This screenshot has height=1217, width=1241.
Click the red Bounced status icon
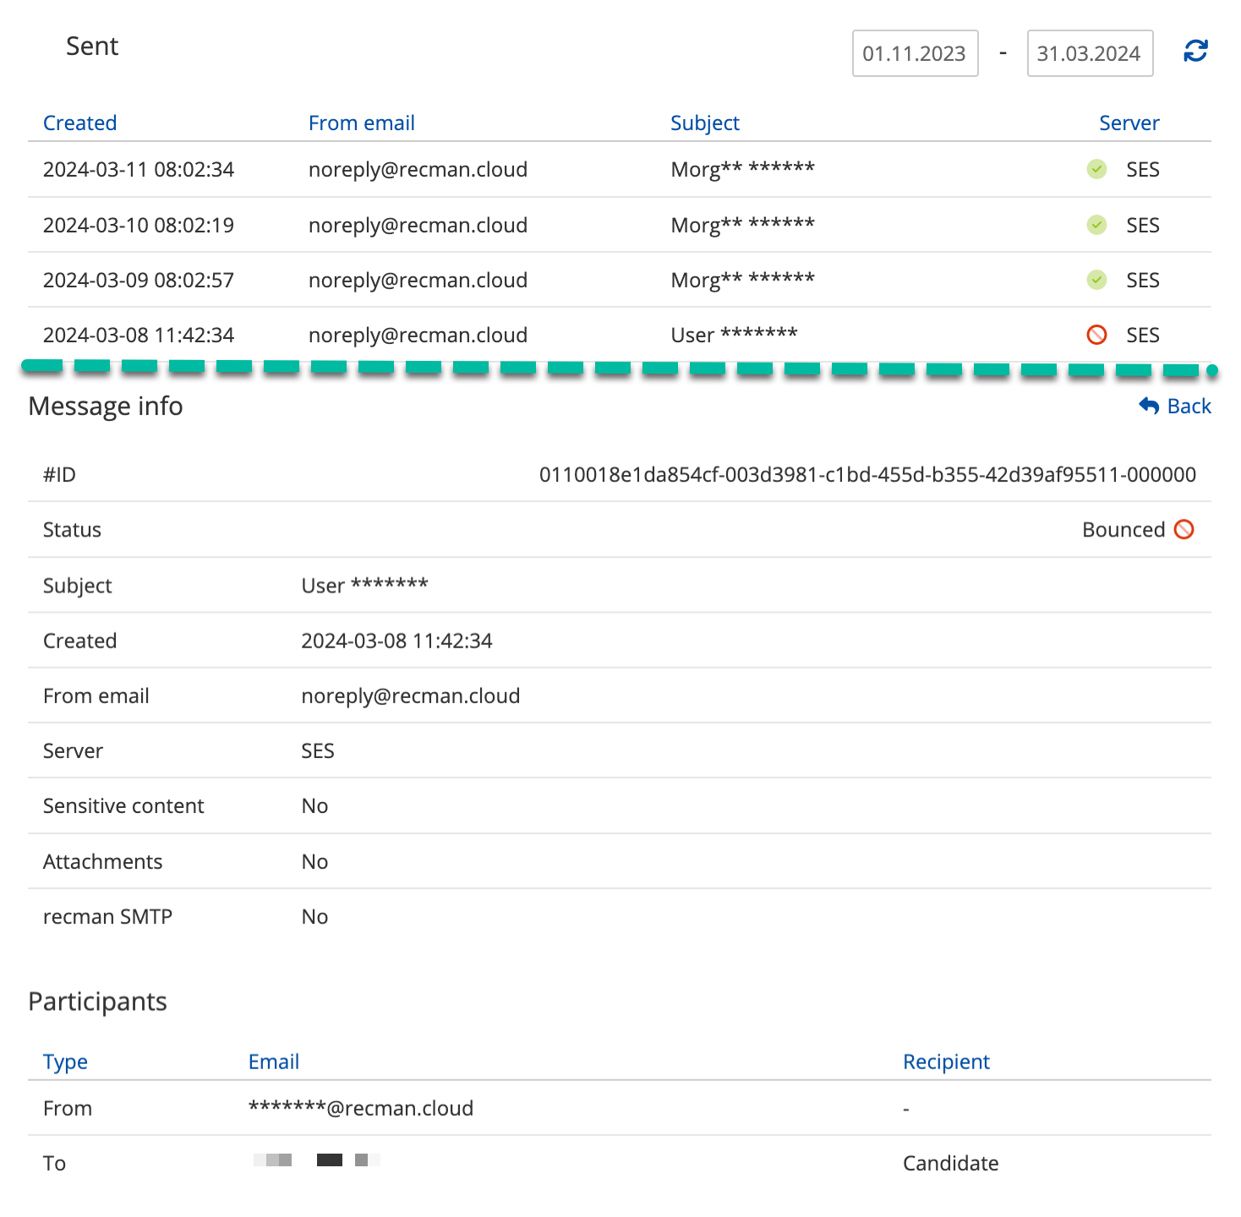click(x=1184, y=529)
